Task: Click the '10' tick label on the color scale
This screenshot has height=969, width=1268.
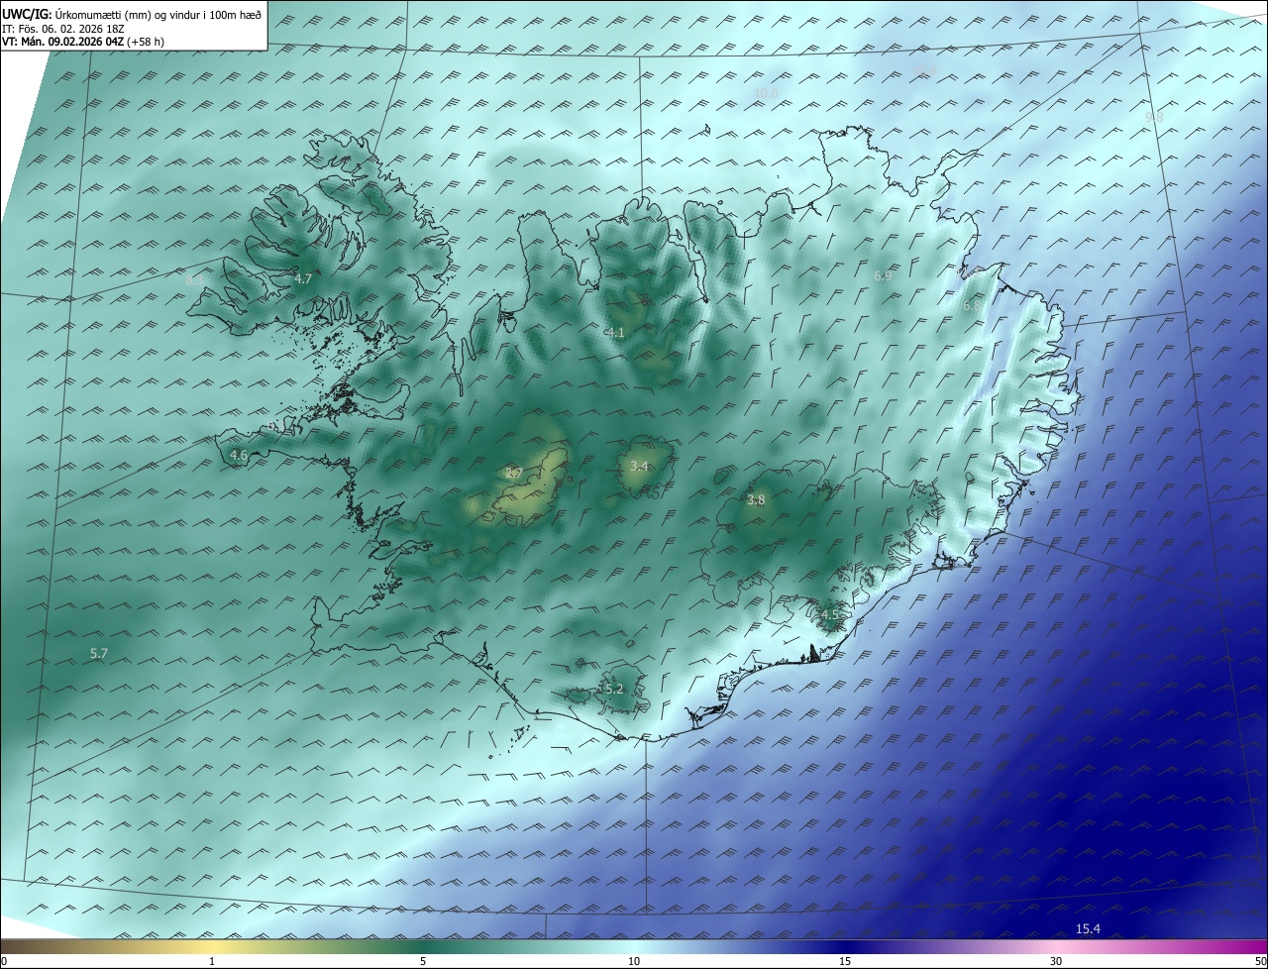Action: pyautogui.click(x=634, y=961)
